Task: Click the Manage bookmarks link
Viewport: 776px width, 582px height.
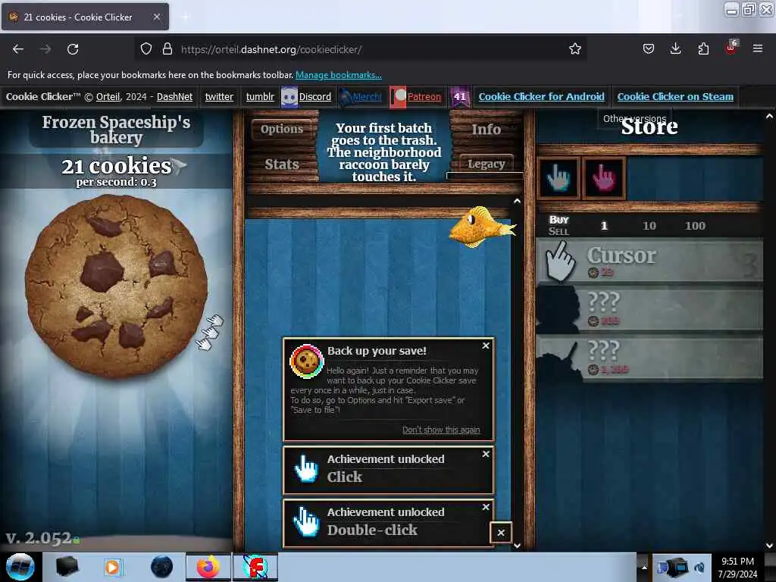Action: [339, 75]
